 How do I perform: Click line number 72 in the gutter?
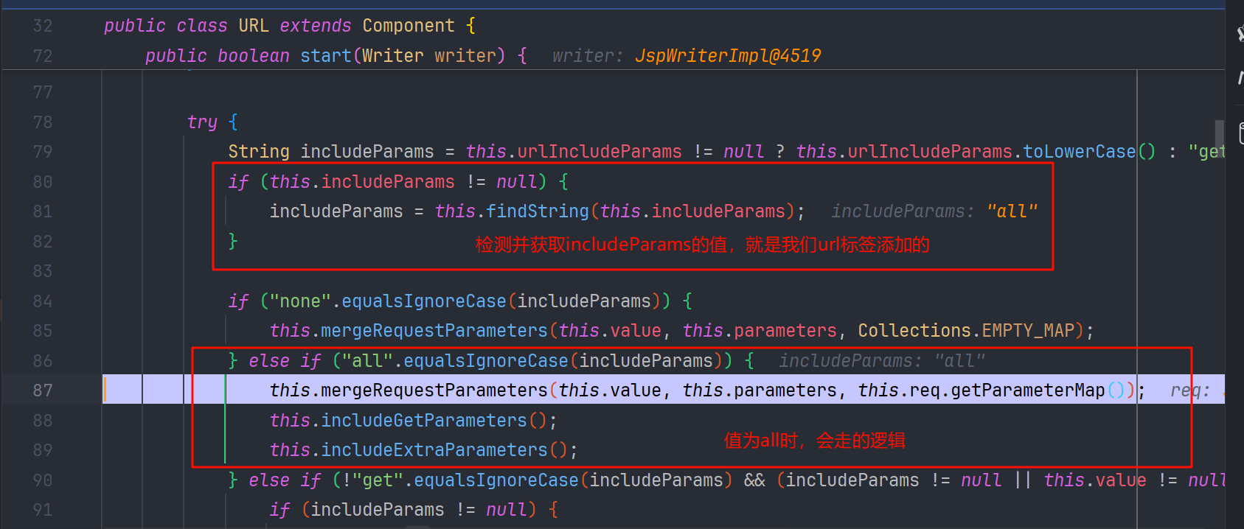[x=43, y=56]
